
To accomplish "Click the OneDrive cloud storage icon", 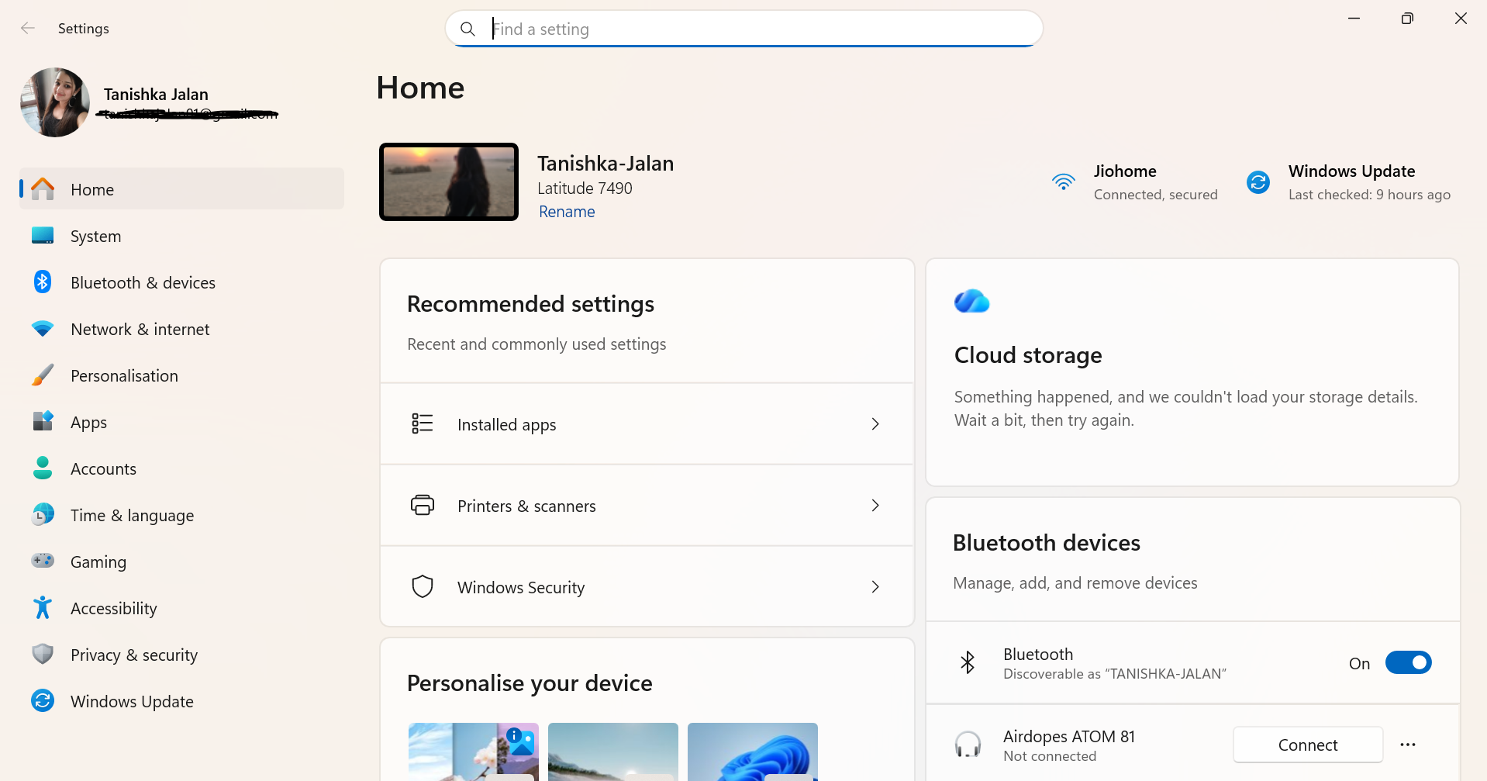I will pyautogui.click(x=972, y=301).
